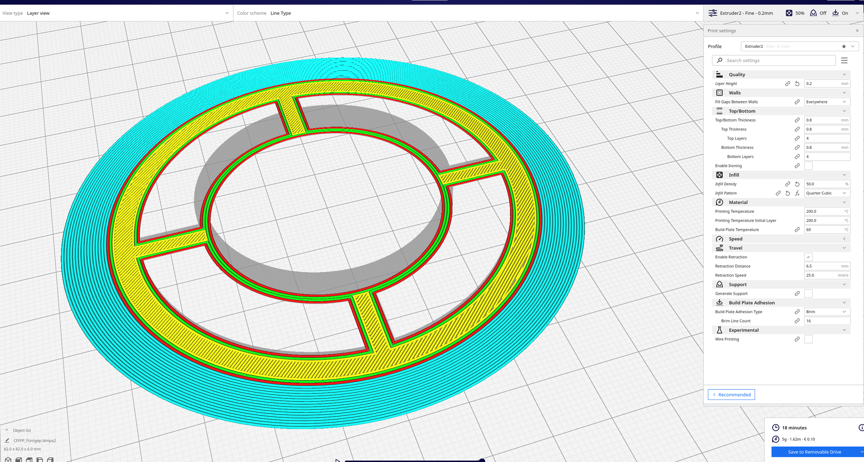Screen dimensions: 864x462
Task: Switch to Recommended print settings
Action: (x=731, y=395)
